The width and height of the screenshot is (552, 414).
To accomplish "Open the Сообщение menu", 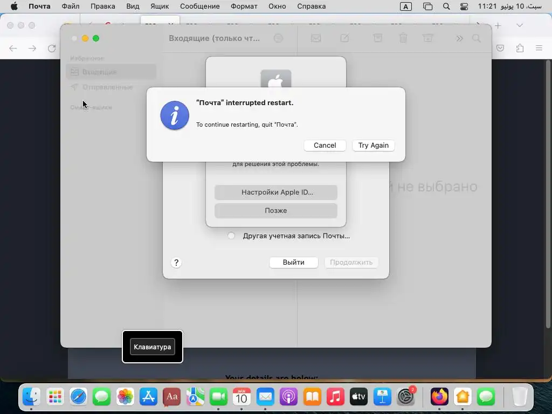I will pyautogui.click(x=199, y=6).
